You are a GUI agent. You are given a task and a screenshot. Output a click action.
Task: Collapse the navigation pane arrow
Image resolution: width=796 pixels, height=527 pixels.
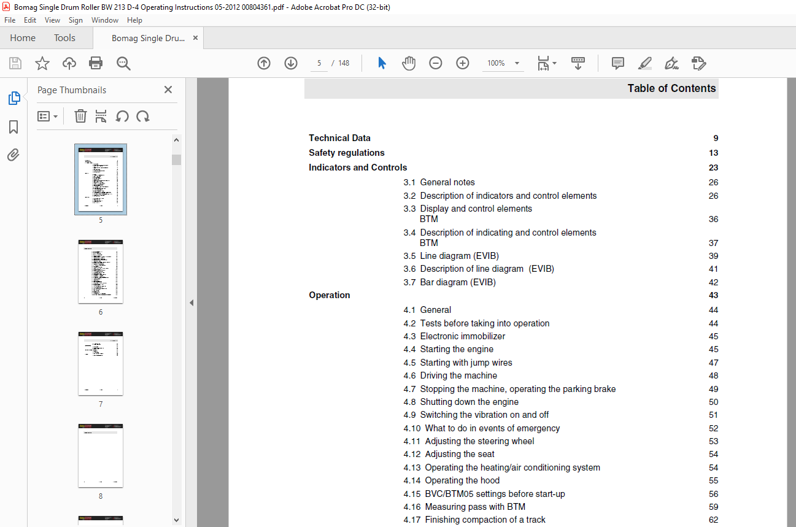click(191, 302)
